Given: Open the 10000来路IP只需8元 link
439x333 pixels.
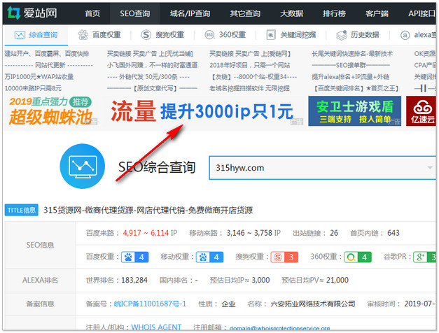Looking at the screenshot, I should point(33,88).
